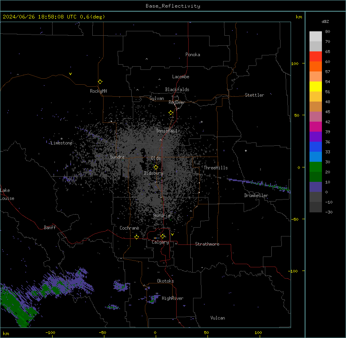Select the yellow diamond marker below Cochrane
The image size is (346, 338).
pos(136,237)
